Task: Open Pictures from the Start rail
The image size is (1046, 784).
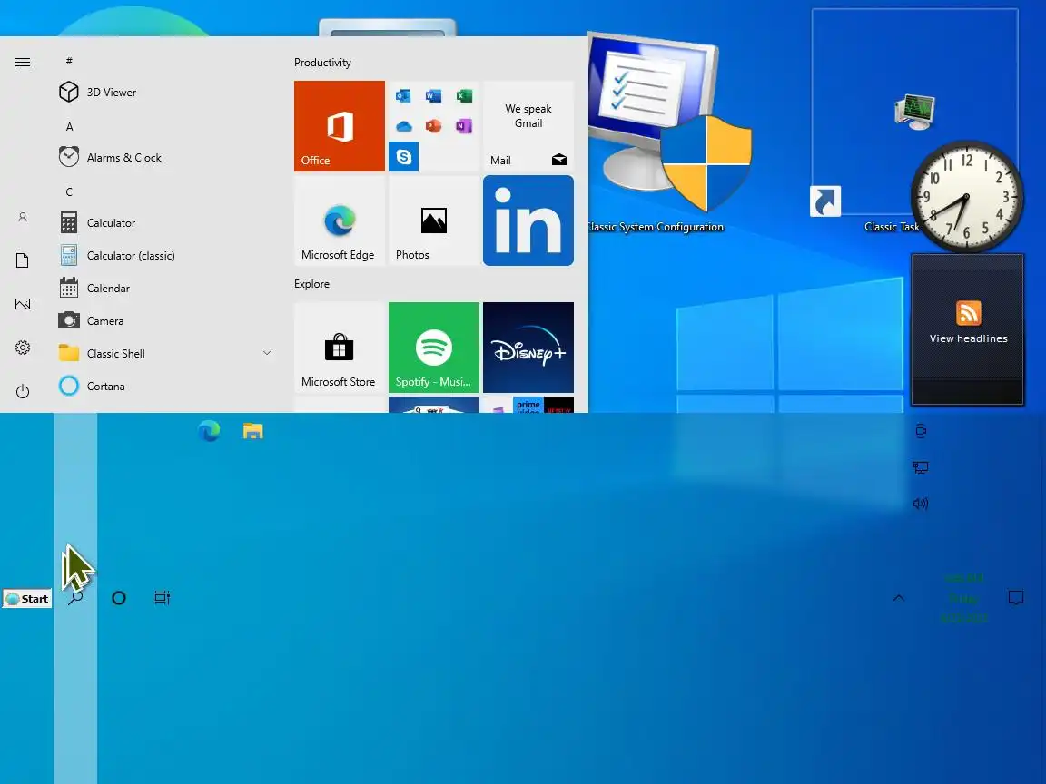Action: click(x=23, y=304)
